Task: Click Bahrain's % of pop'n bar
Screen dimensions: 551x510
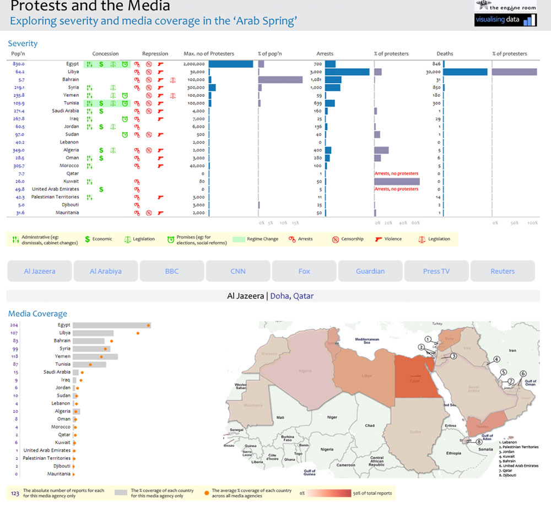Action: 280,80
